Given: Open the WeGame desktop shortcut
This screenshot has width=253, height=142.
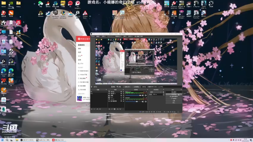Looking at the screenshot, I should pos(40,14).
